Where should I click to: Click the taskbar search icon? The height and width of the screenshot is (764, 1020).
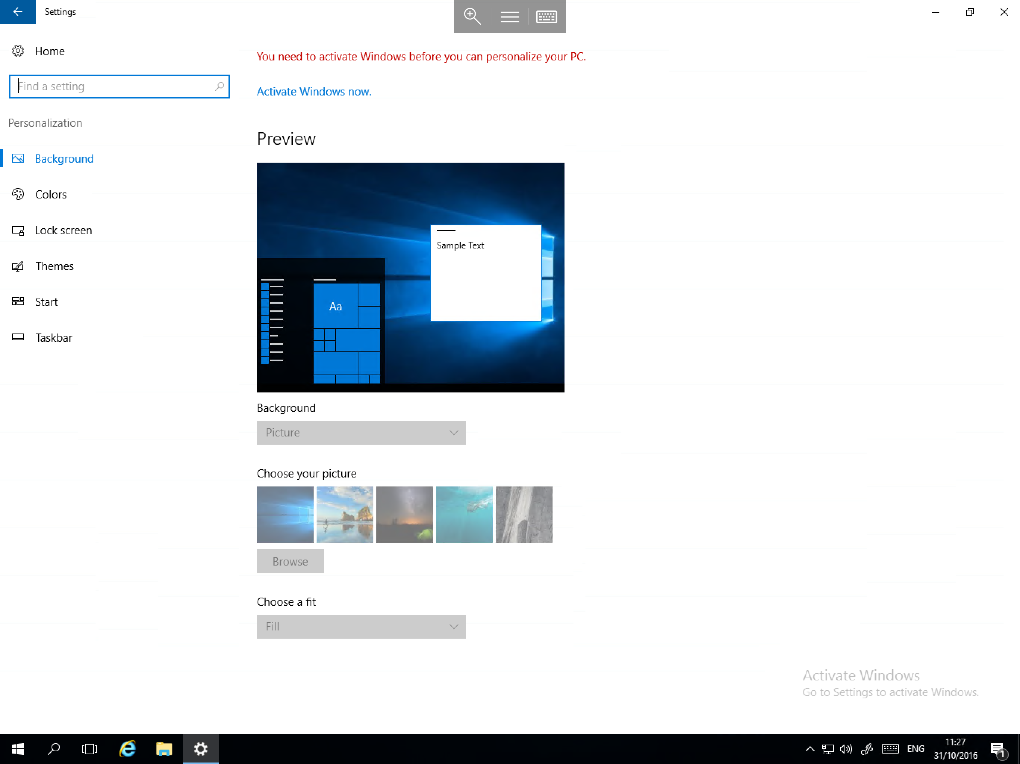pos(54,749)
